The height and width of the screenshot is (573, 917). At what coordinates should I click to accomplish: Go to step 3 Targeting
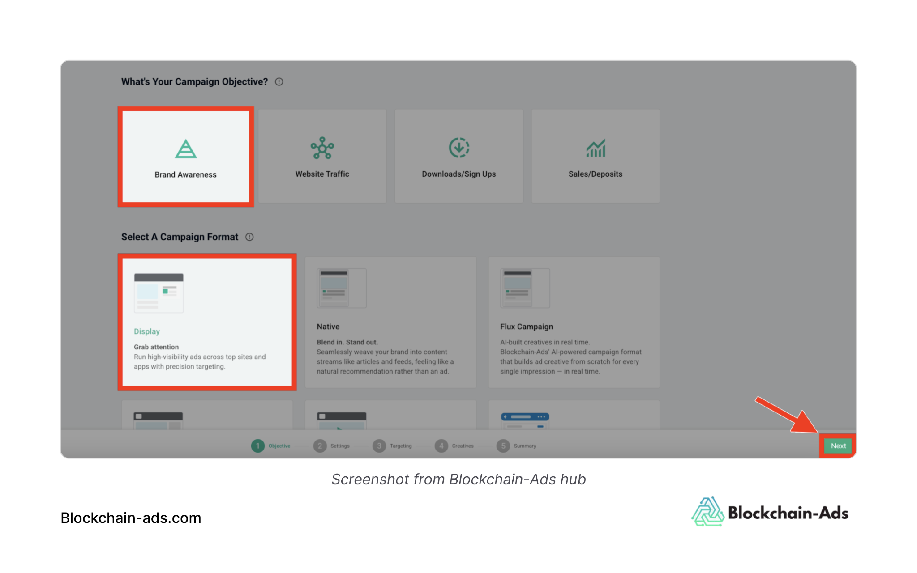click(392, 446)
